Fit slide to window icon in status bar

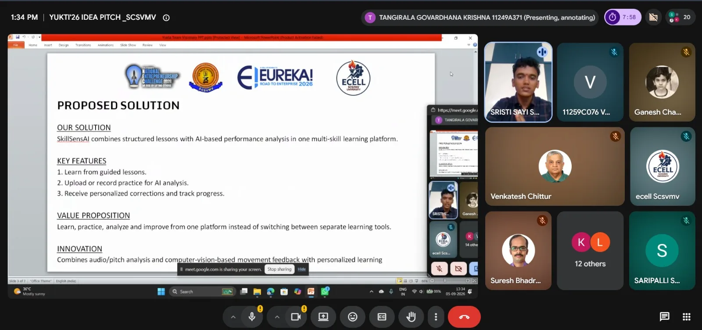pyautogui.click(x=474, y=281)
